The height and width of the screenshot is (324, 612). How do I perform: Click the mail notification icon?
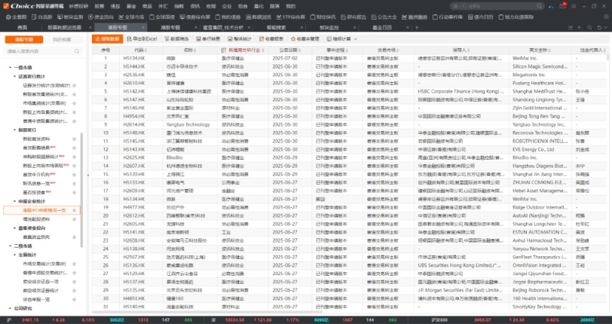click(x=562, y=6)
